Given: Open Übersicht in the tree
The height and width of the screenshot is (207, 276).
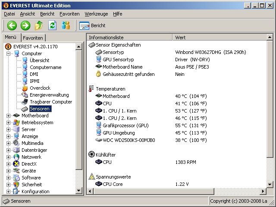Looking at the screenshot, I should point(39,60).
